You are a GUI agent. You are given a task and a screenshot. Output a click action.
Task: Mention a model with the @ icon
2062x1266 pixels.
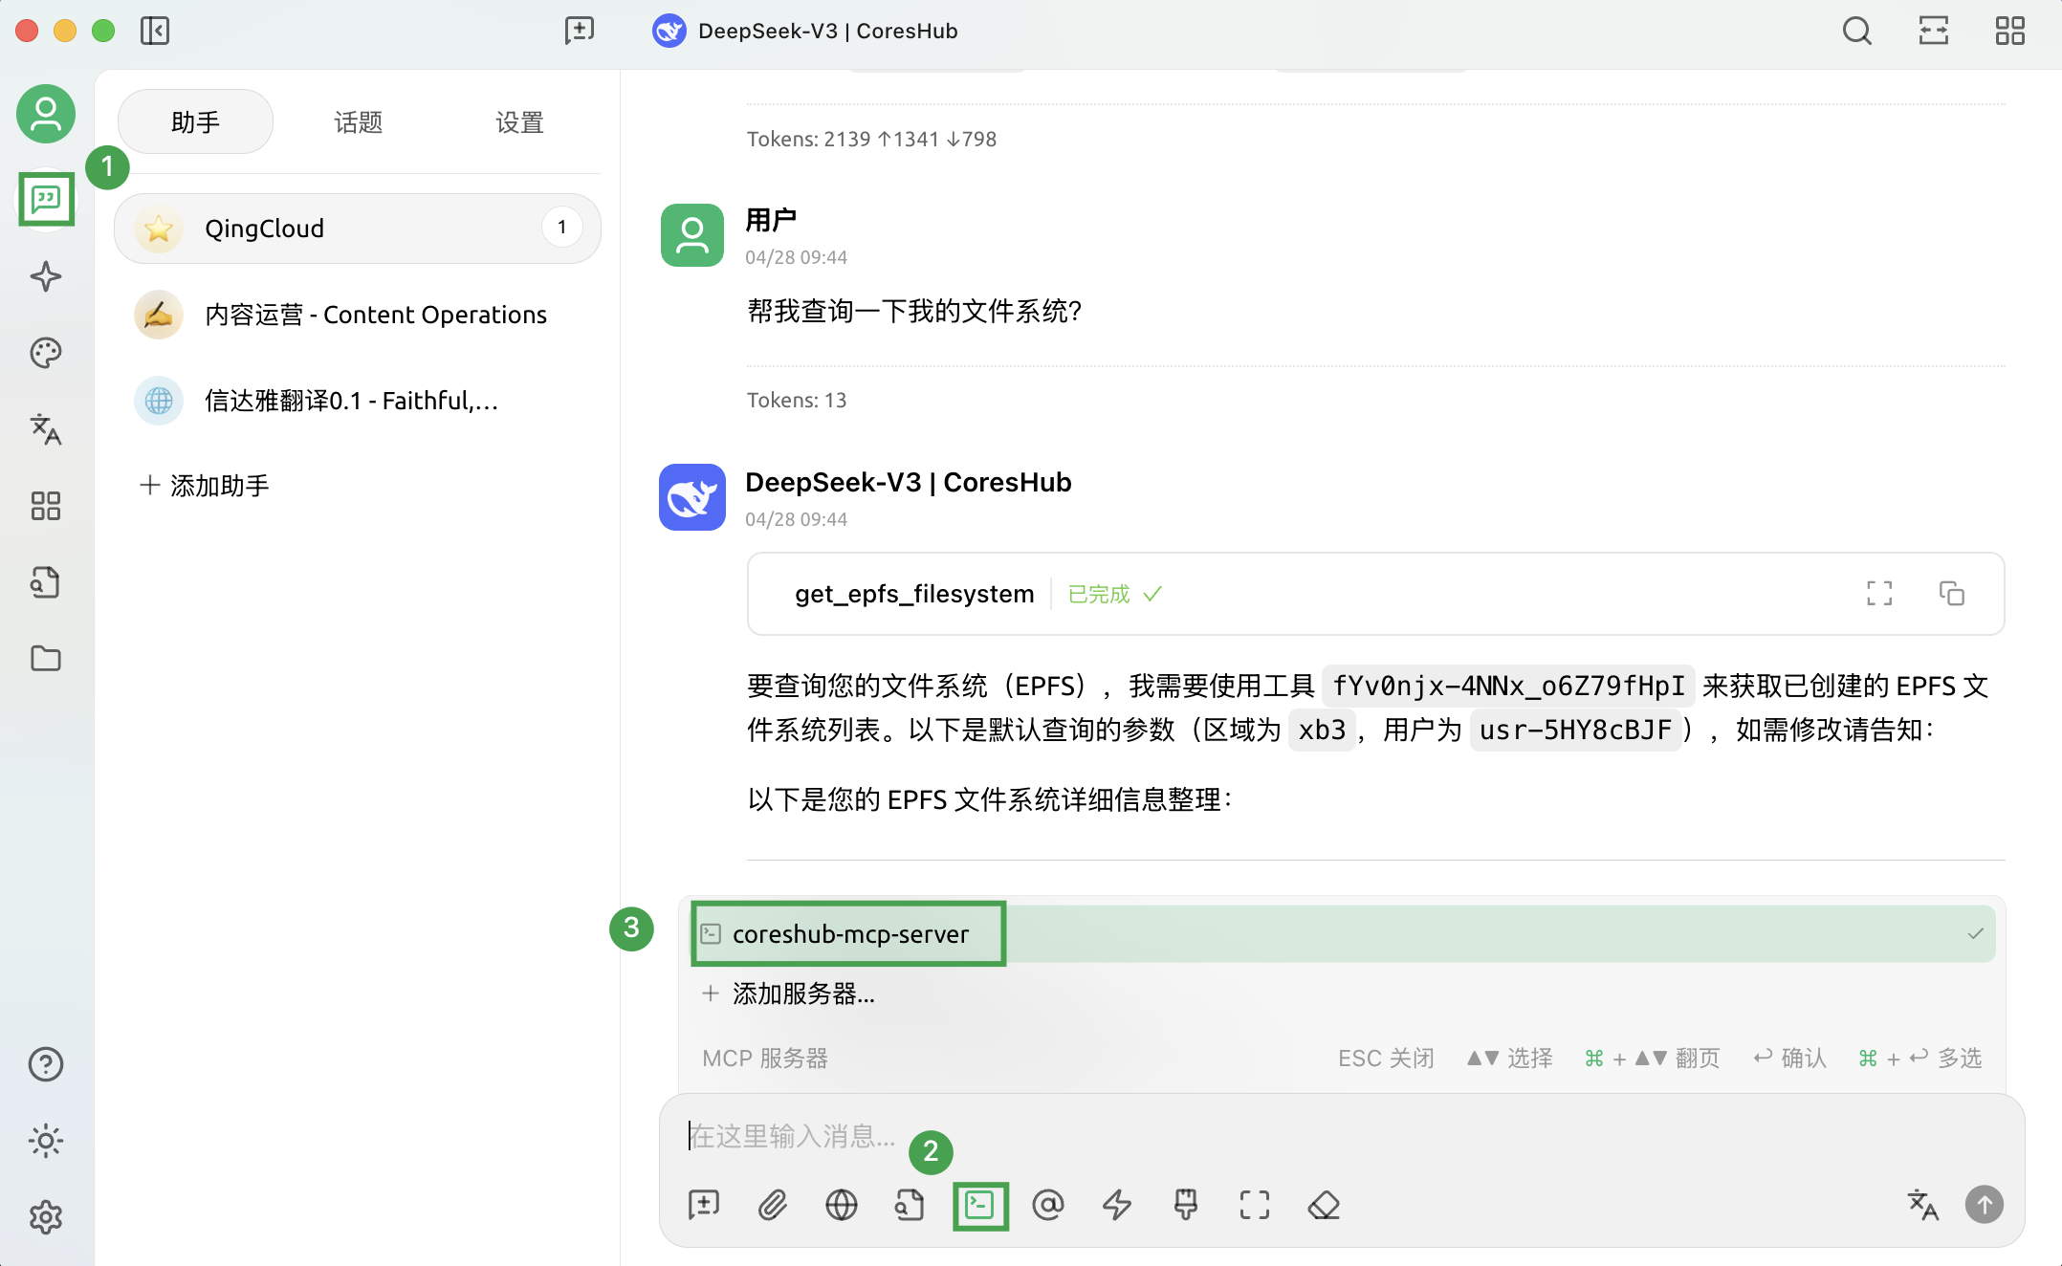pos(1048,1205)
